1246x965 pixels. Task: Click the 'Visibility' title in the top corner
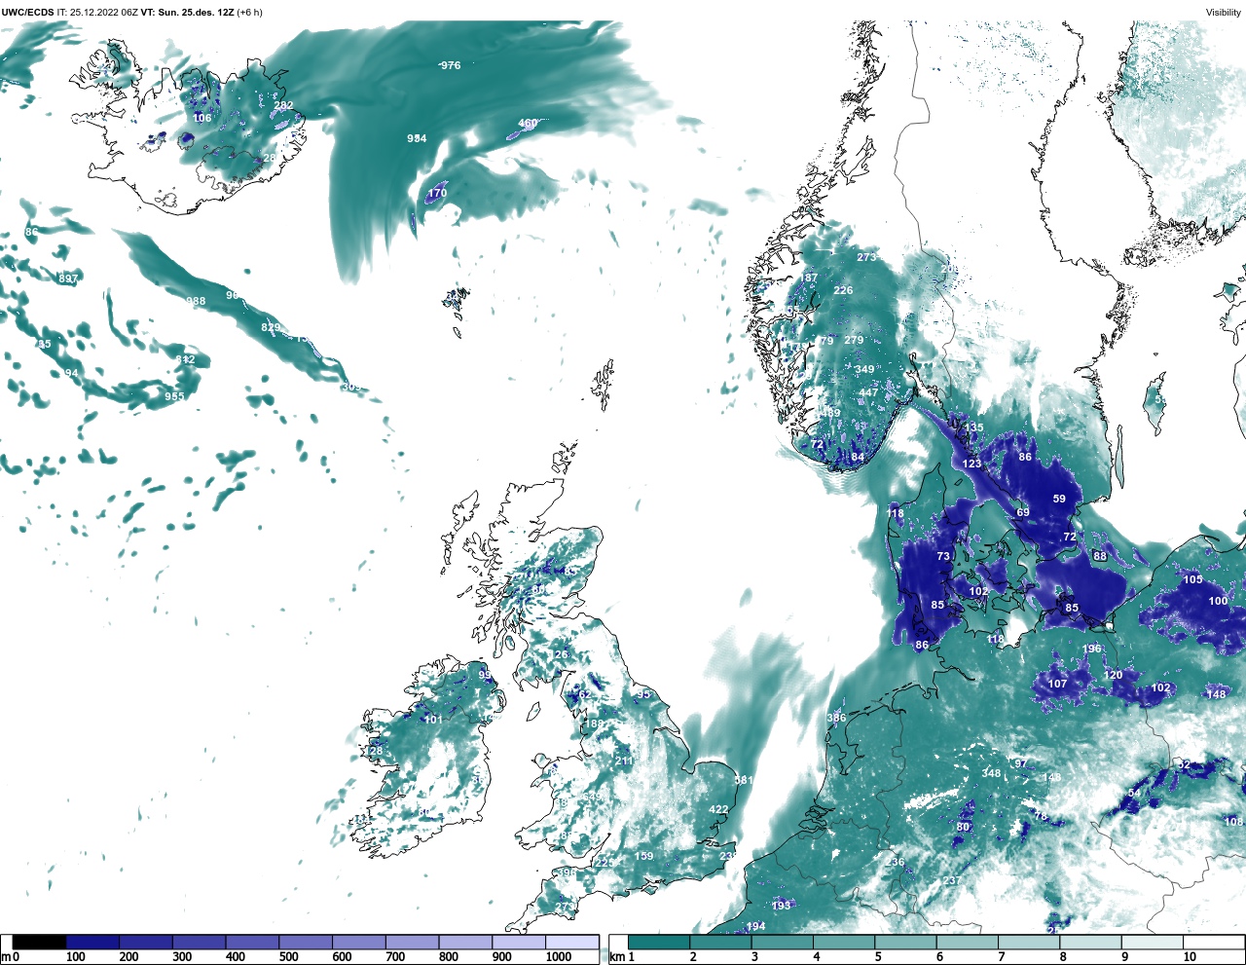pyautogui.click(x=1224, y=13)
